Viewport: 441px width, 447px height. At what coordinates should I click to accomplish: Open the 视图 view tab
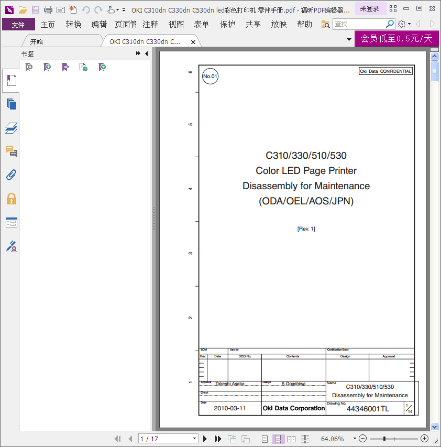[x=176, y=25]
